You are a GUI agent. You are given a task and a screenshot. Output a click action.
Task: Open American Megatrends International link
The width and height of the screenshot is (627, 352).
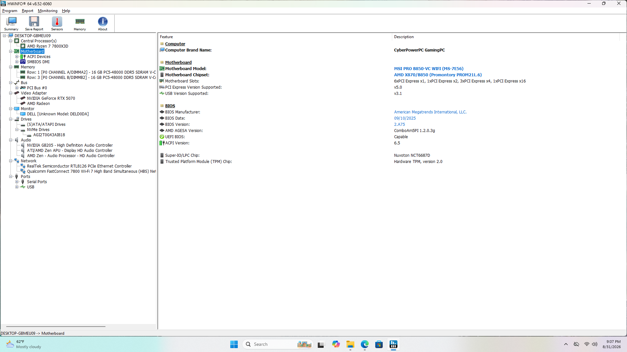coord(430,112)
